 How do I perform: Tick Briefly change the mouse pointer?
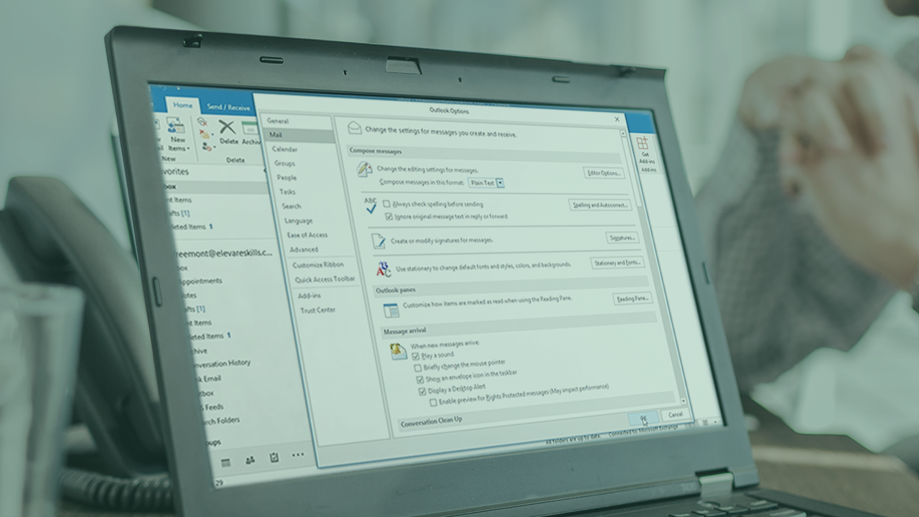418,368
